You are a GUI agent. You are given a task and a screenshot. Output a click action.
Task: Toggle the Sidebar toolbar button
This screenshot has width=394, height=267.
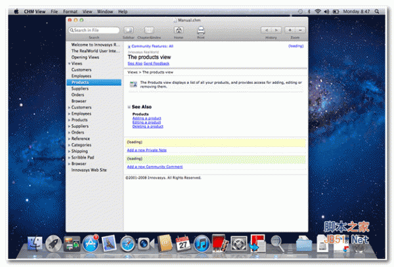coord(129,30)
